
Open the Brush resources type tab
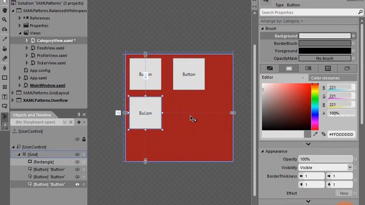[347, 68]
